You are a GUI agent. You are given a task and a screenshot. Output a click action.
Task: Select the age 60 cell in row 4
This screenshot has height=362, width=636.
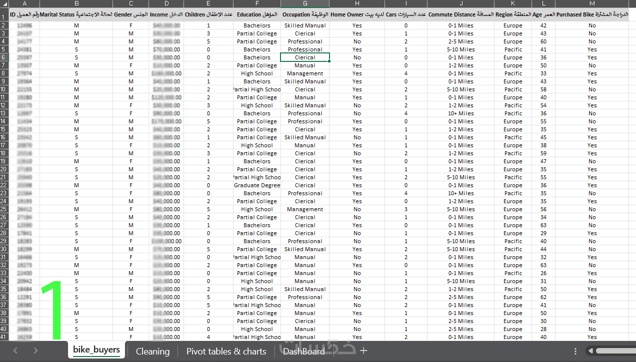pyautogui.click(x=543, y=41)
